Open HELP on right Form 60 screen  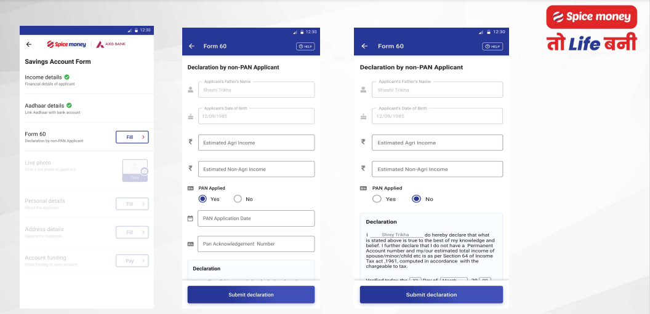492,47
